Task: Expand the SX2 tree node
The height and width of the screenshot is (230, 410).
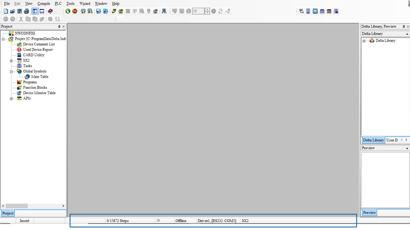Action: click(11, 61)
